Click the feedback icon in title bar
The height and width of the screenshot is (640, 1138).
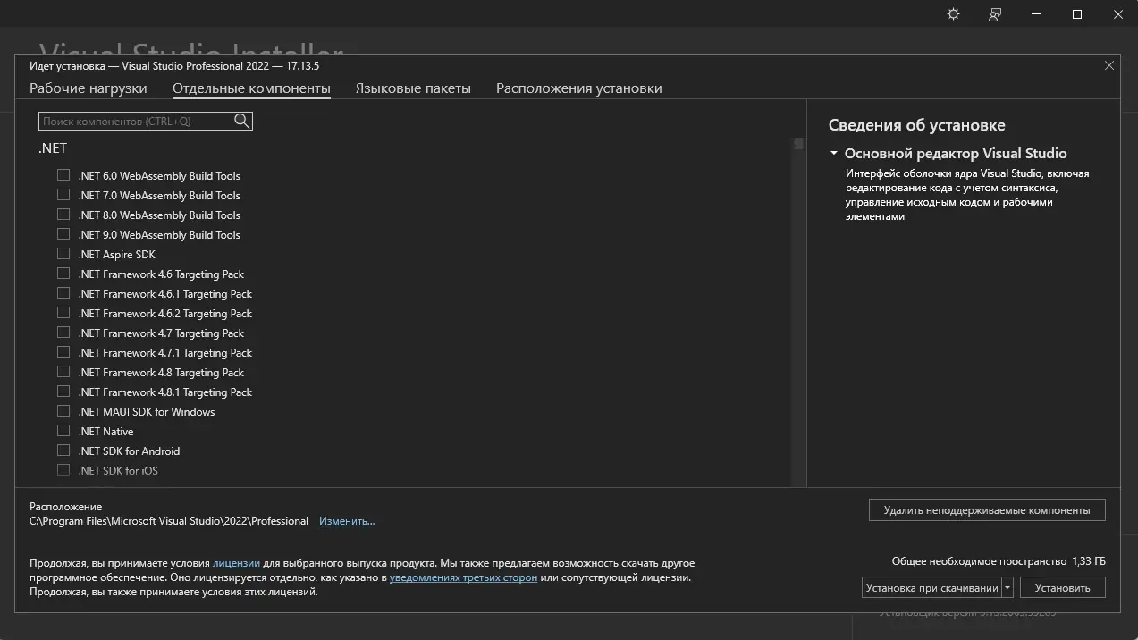pos(995,14)
